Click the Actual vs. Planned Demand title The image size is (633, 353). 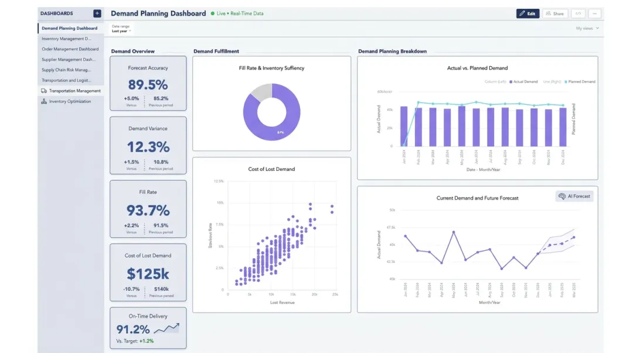click(x=477, y=68)
